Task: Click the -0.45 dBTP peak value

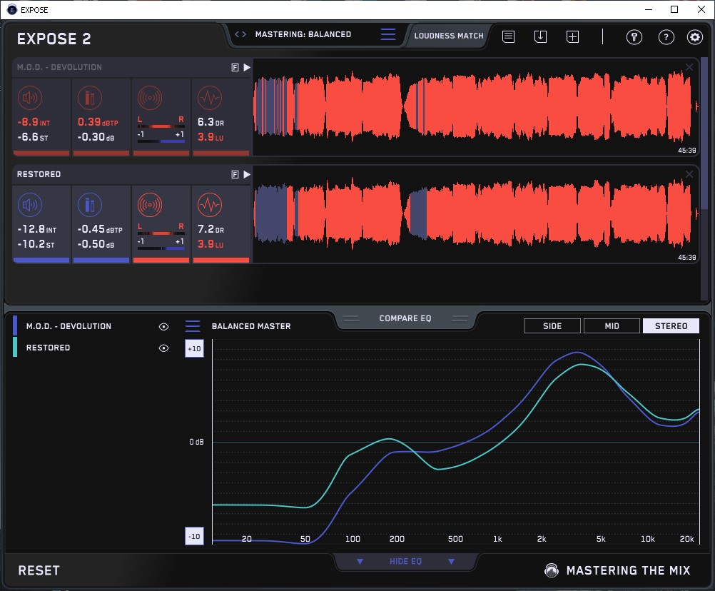Action: (x=100, y=229)
